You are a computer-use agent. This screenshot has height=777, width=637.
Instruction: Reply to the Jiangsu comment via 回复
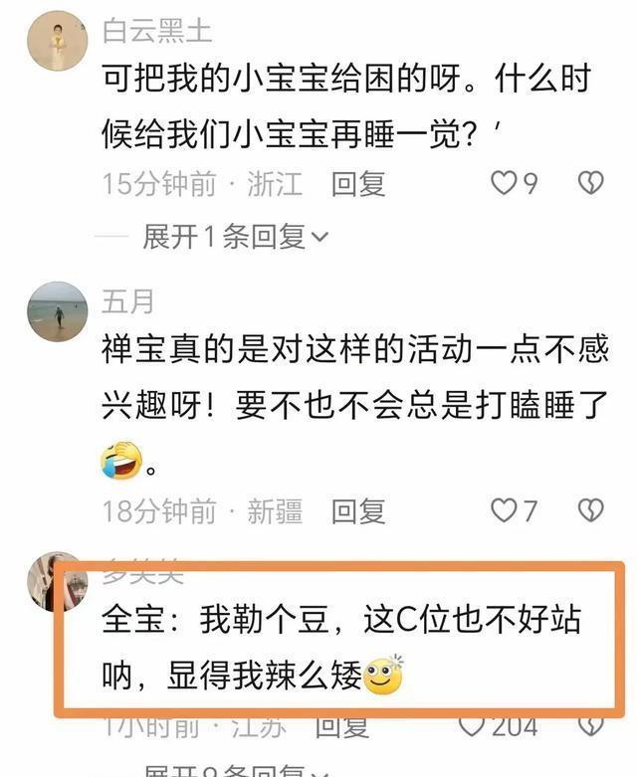coord(342,727)
